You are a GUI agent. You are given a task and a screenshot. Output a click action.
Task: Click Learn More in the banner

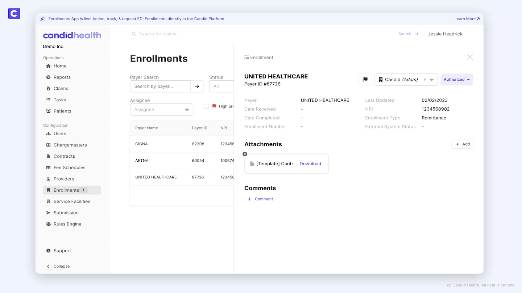click(467, 19)
